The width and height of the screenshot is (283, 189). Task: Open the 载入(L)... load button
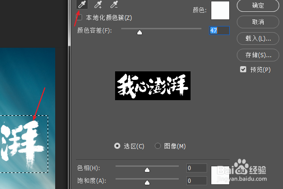point(258,39)
